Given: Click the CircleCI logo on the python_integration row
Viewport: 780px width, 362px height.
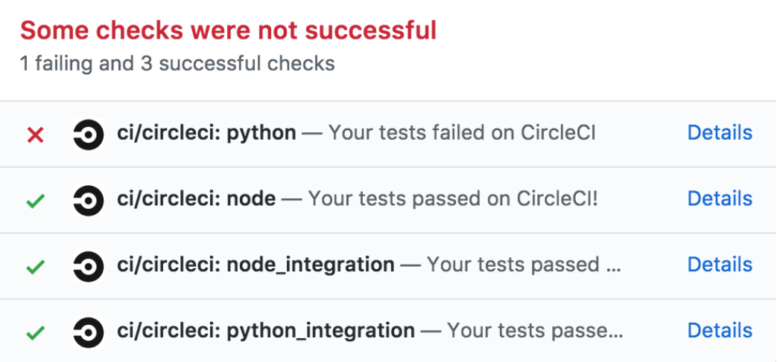Looking at the screenshot, I should click(88, 332).
